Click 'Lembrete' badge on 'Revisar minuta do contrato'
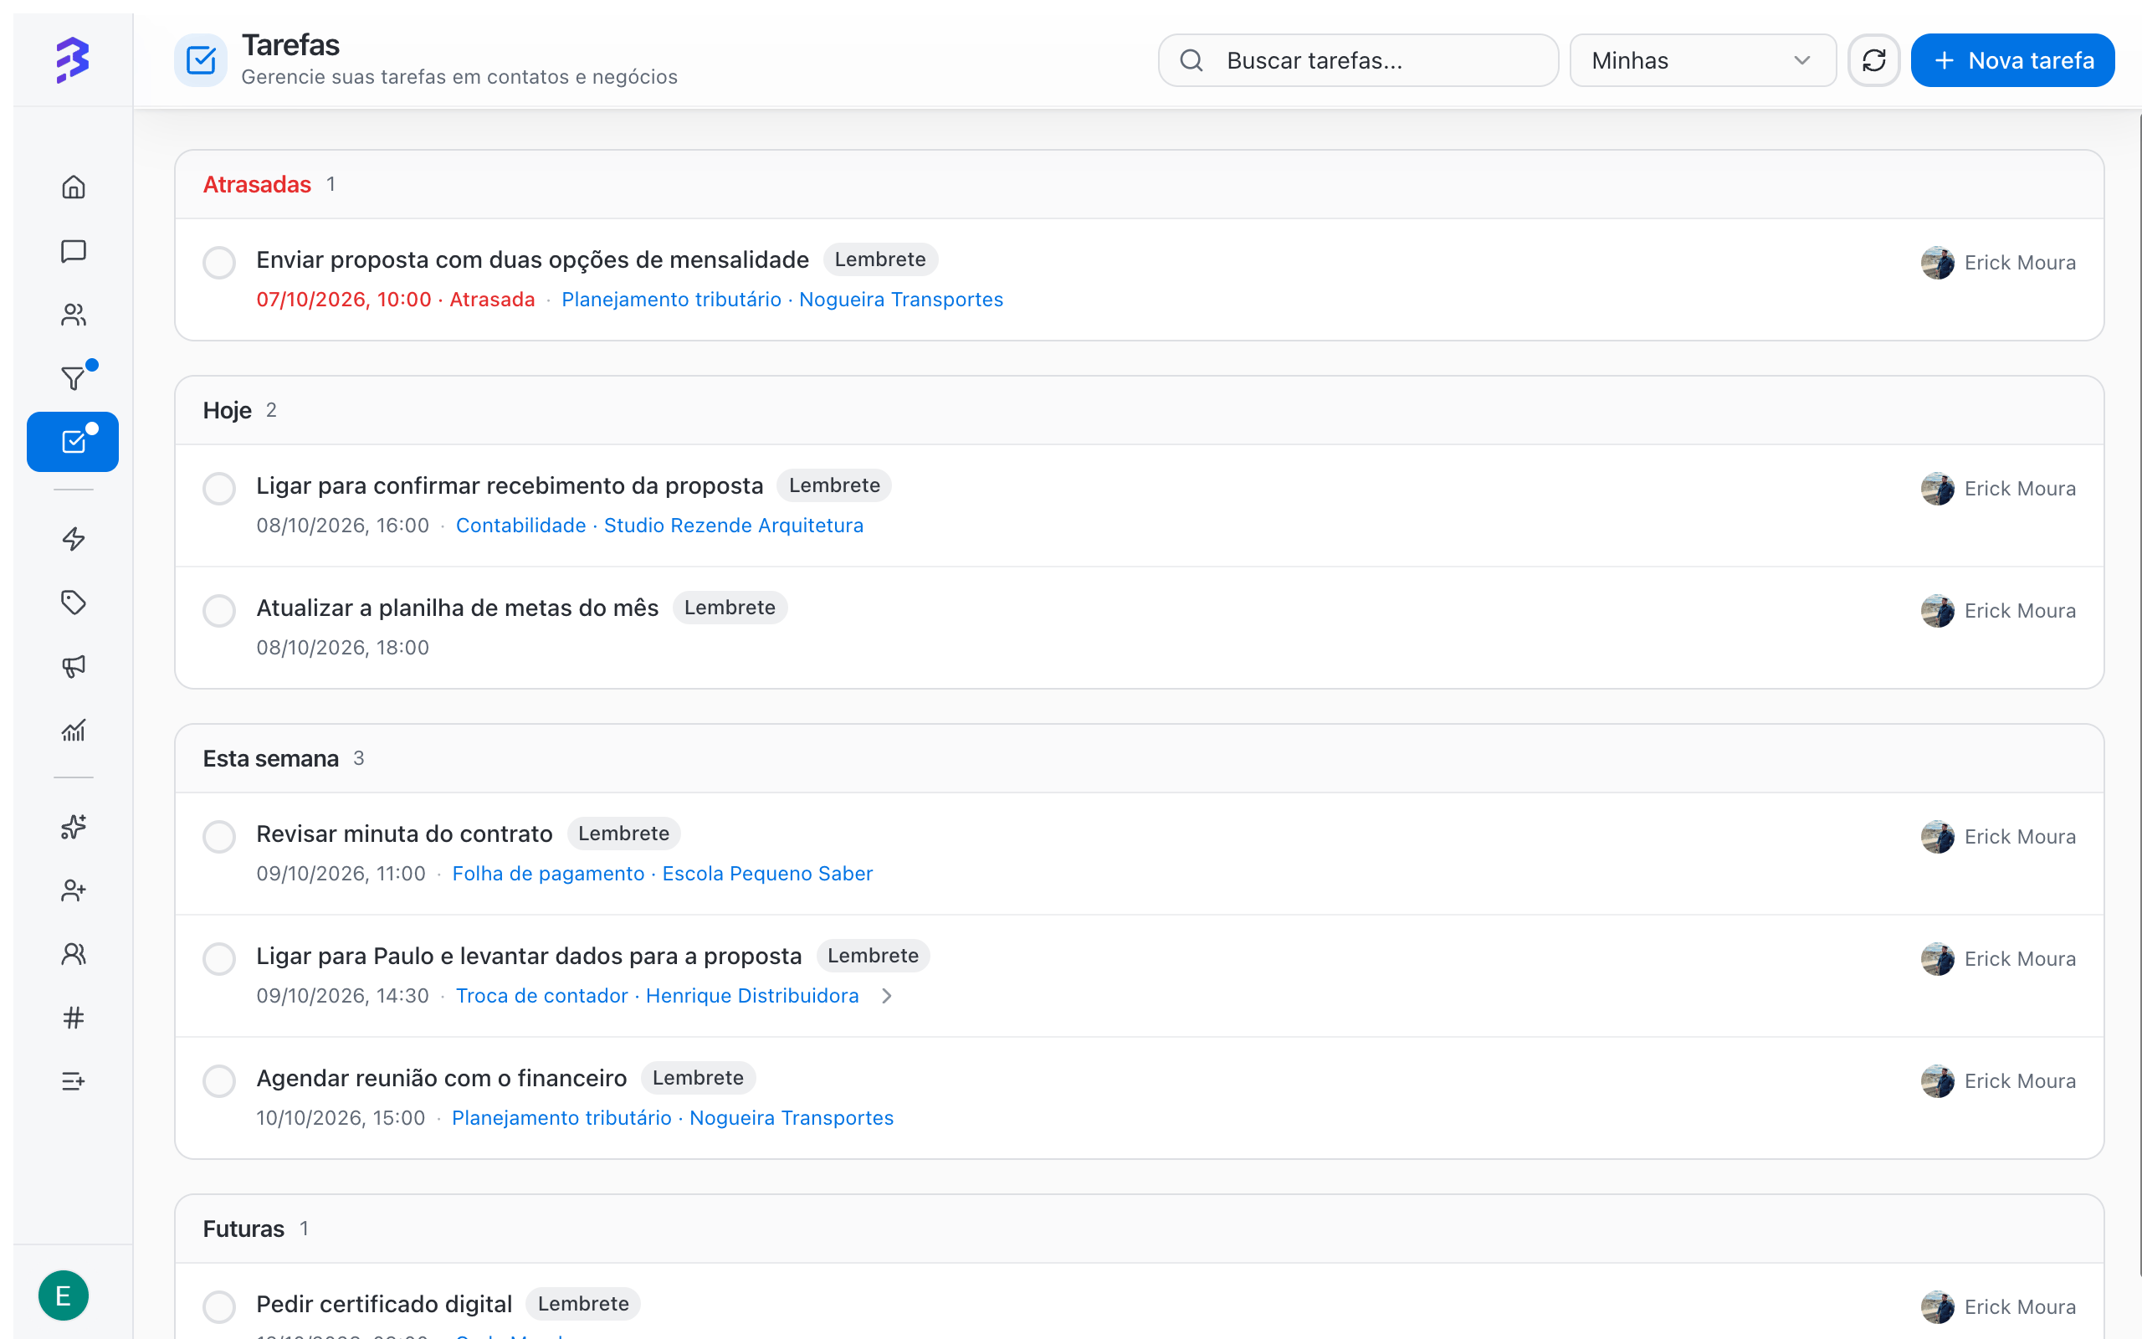2142x1339 pixels. 623,834
